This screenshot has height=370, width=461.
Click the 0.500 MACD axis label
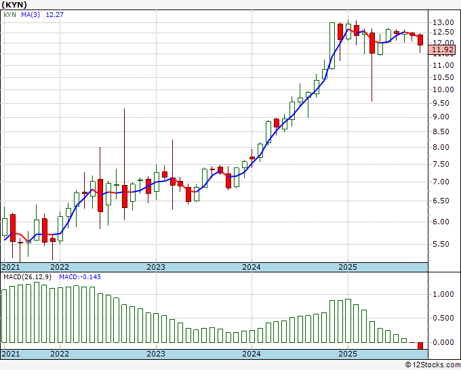[x=442, y=318]
